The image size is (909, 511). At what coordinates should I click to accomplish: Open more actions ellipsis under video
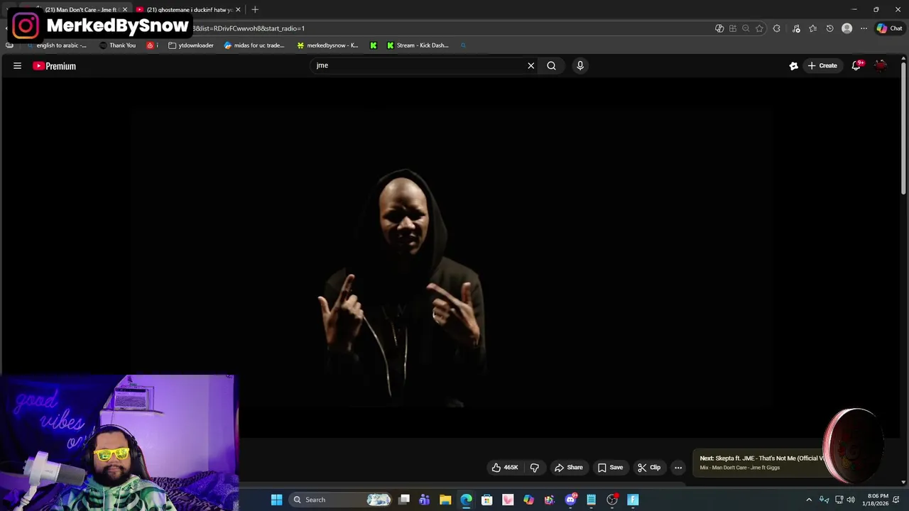[678, 468]
